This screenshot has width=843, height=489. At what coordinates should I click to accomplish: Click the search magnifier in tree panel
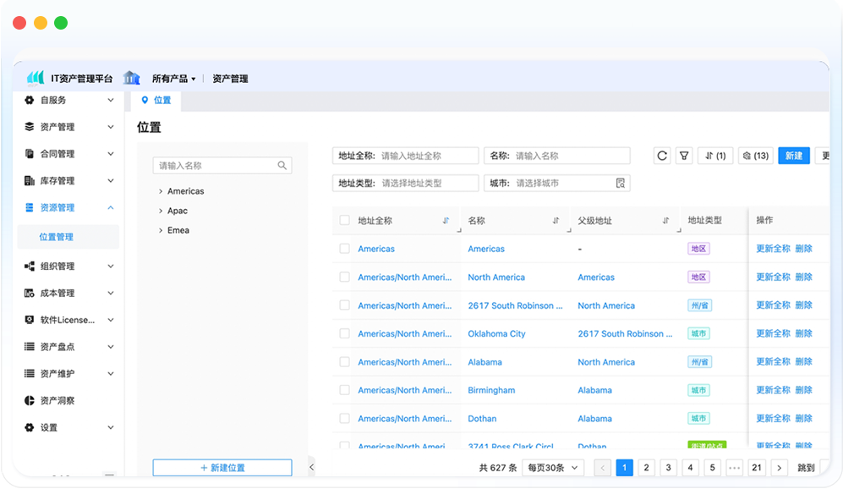(282, 166)
